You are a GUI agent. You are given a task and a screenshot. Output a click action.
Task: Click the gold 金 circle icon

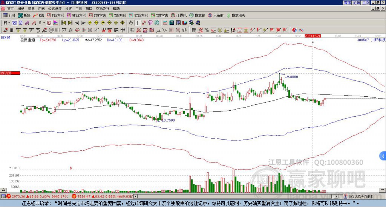tap(220, 30)
